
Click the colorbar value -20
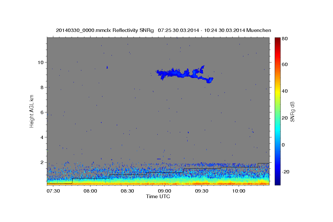tap(286, 172)
